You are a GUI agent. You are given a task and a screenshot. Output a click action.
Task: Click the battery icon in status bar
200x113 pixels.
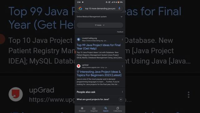point(118,2)
